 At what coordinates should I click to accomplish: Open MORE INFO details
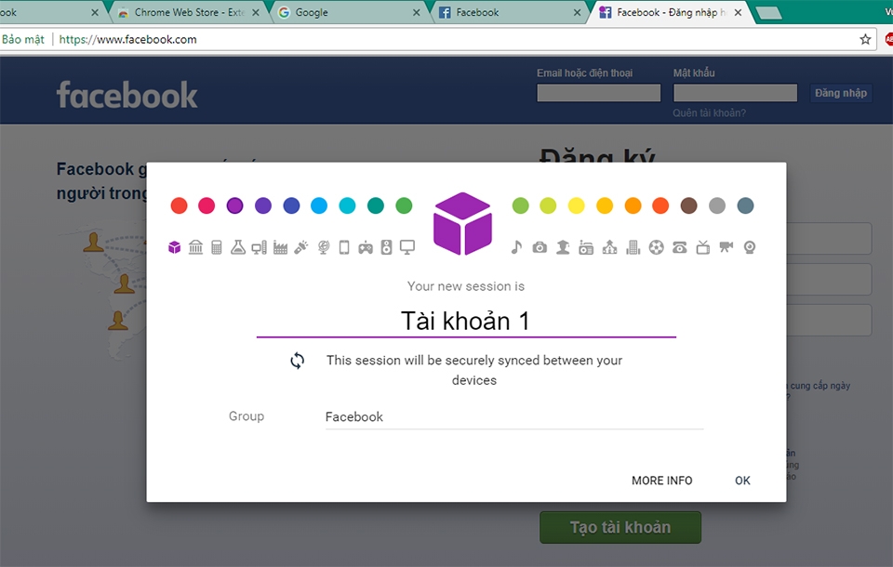pyautogui.click(x=661, y=481)
